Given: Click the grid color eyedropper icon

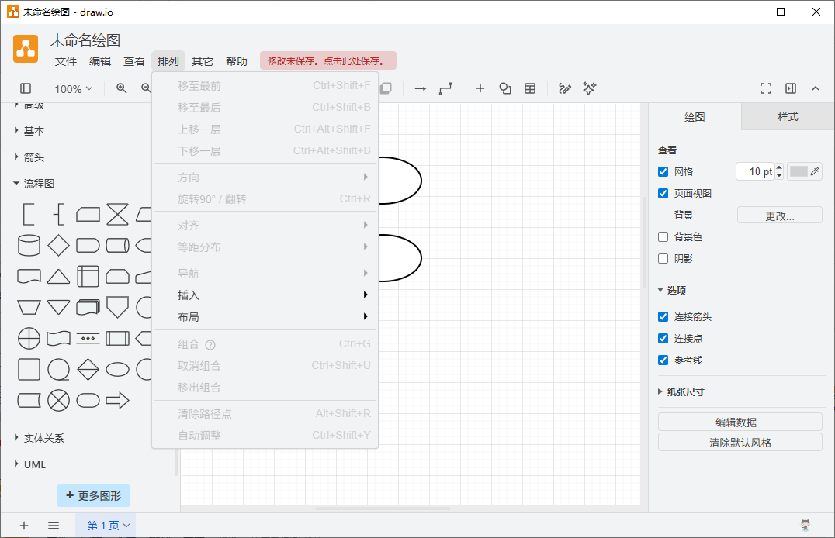Looking at the screenshot, I should pyautogui.click(x=815, y=171).
